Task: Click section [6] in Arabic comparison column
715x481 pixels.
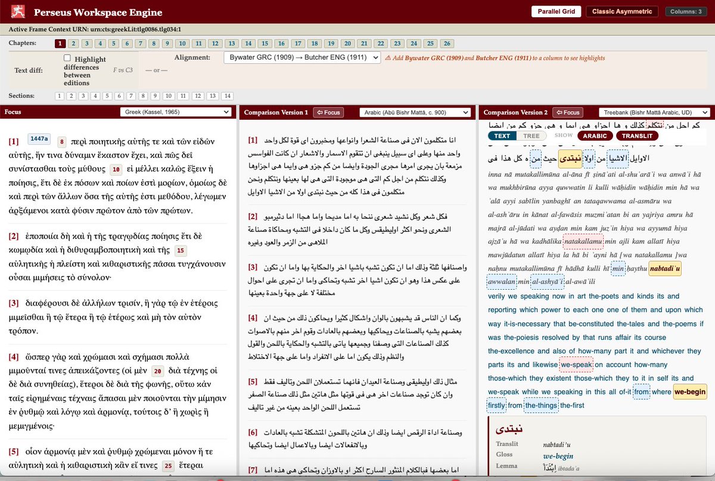Action: [253, 432]
